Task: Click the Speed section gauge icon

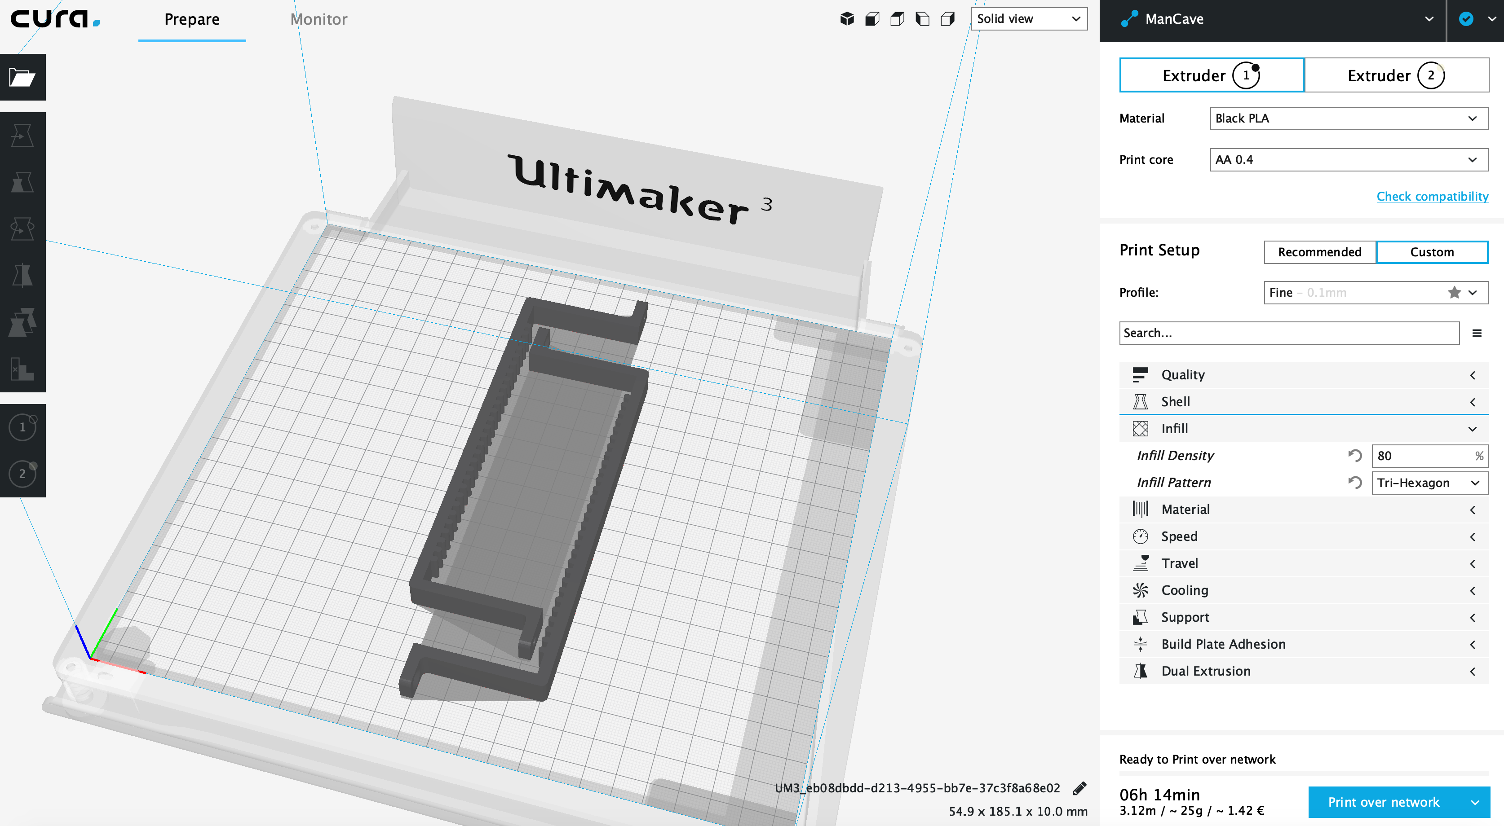Action: click(x=1140, y=536)
